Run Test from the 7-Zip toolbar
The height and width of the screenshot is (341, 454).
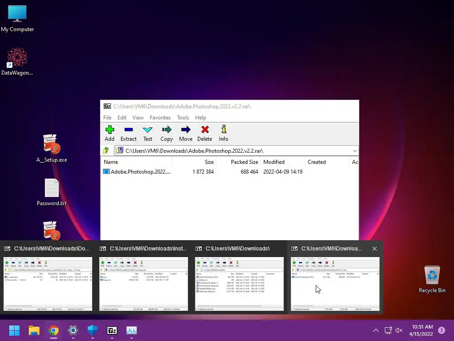pos(148,133)
